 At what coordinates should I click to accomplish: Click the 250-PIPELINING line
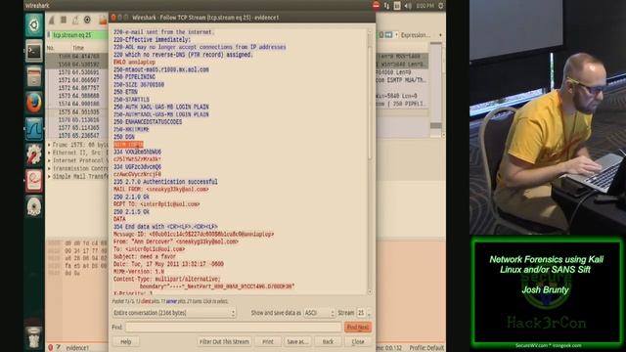(134, 77)
